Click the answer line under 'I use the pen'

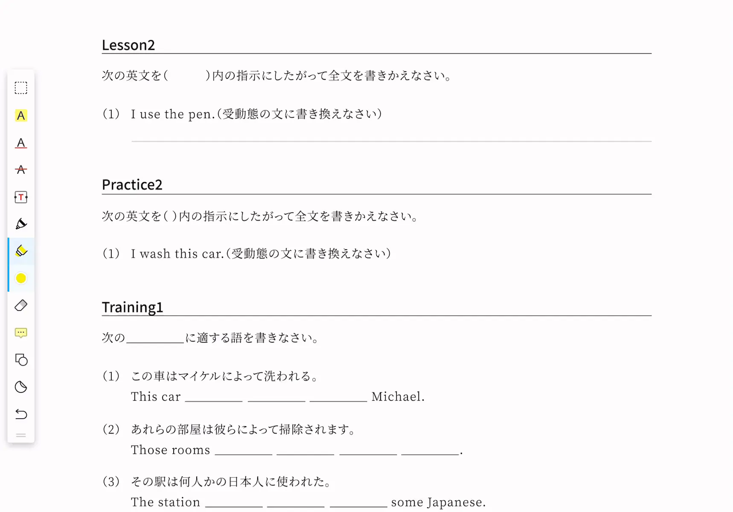point(391,141)
